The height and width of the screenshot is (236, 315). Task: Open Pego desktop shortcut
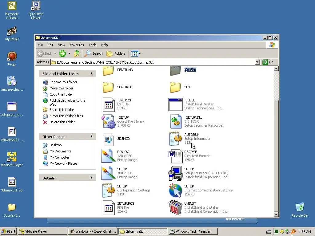[12, 59]
